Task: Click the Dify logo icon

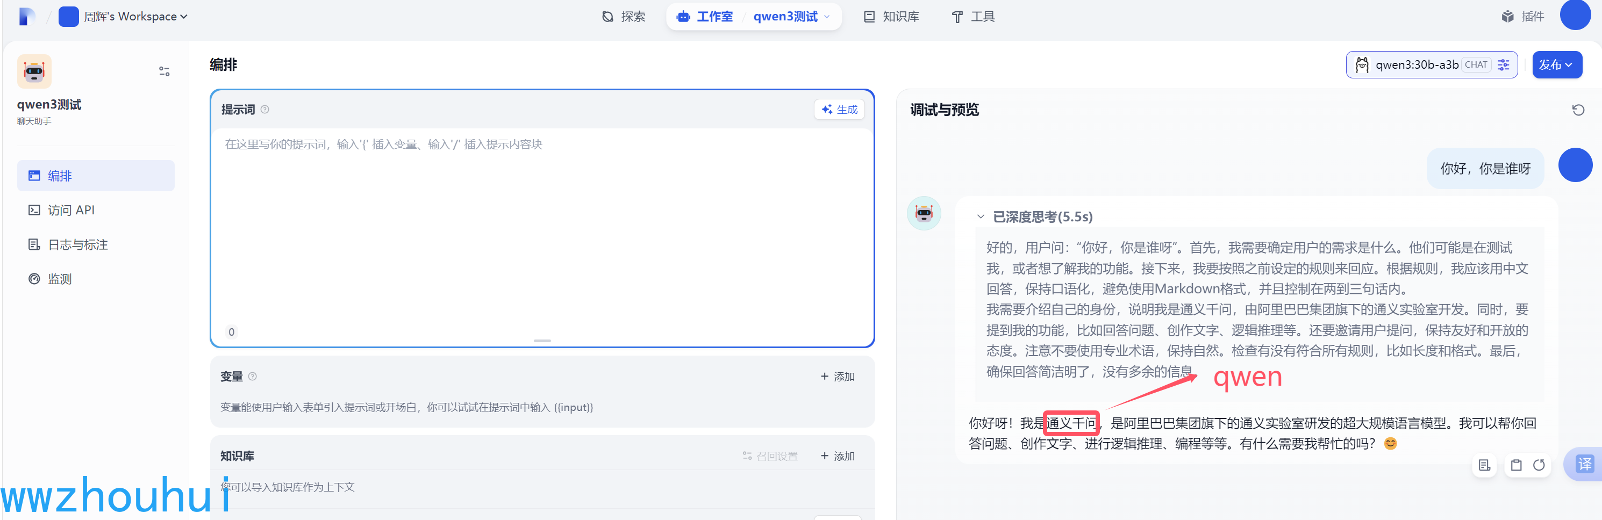Action: tap(27, 16)
